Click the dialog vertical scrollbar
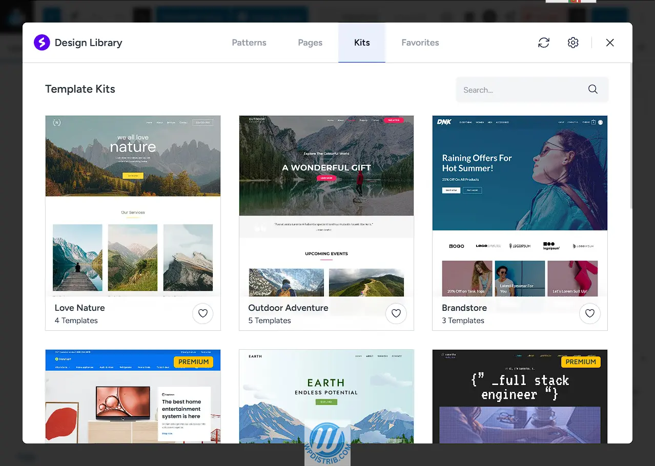Viewport: 655px width, 466px height. point(631,136)
